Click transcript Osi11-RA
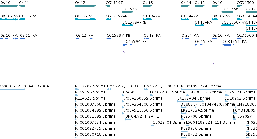Image resolution: width=257 pixels, height=139 pixels. 28,16
